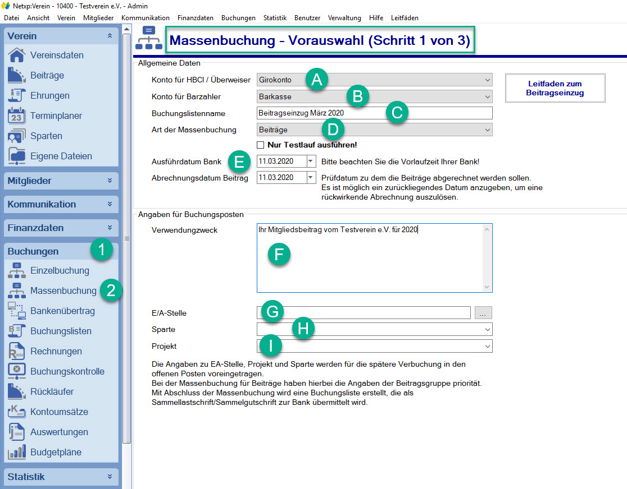Open the Datei menu
The width and height of the screenshot is (627, 489).
12,18
